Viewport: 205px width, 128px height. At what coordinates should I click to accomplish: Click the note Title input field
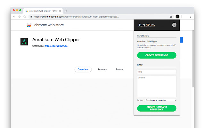(157, 72)
